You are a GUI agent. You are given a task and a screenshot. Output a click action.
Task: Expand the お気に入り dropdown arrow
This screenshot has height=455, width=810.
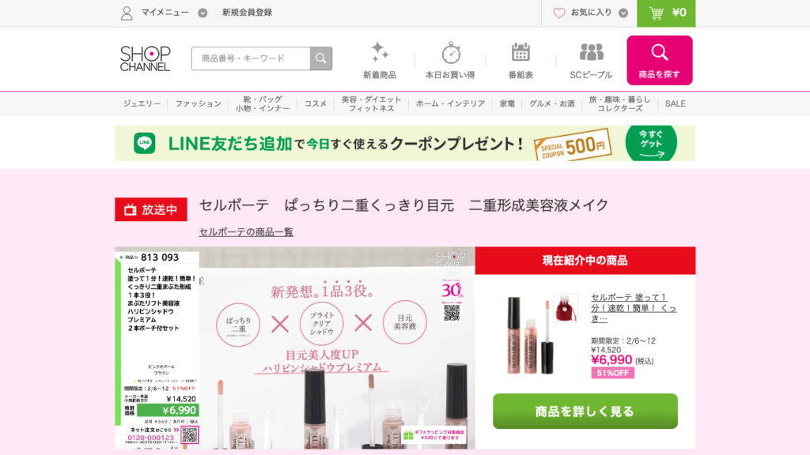623,13
